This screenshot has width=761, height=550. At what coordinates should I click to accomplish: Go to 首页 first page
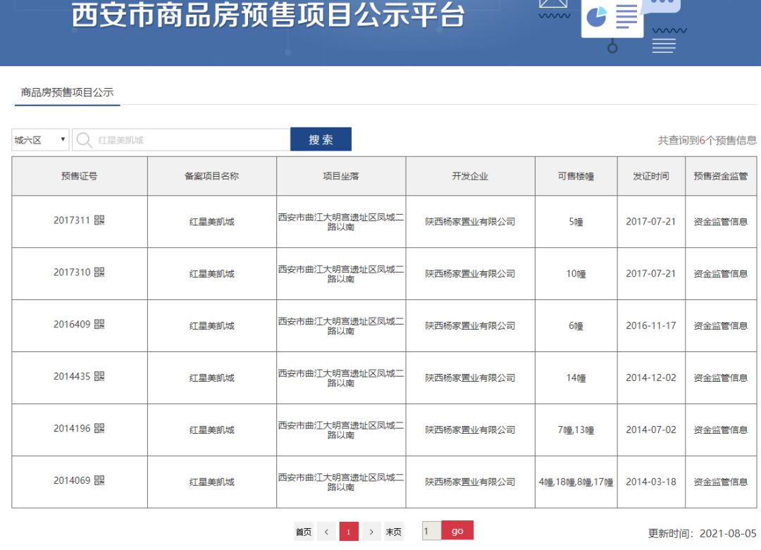[304, 532]
